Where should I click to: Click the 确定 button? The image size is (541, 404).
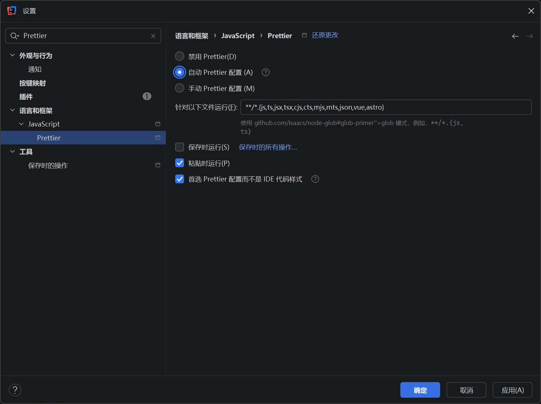pyautogui.click(x=420, y=390)
